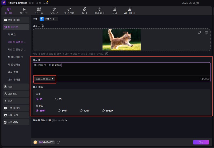
Task: Click the AI credits coin icon
Action: [x=35, y=142]
